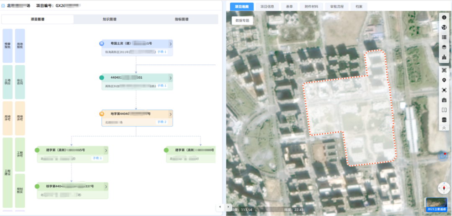Viewport: 452px width, 216px height.
Task: Expand the 地字第 permit node arrow
Action: 170,114
